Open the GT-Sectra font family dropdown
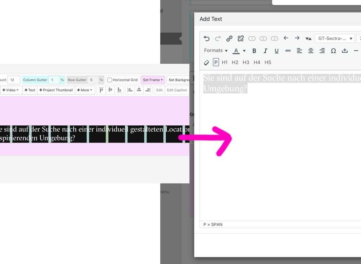The width and height of the screenshot is (361, 264). click(x=335, y=39)
